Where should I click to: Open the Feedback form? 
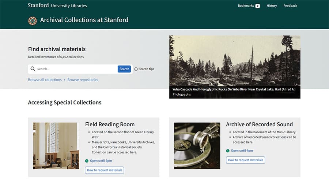pos(290,6)
